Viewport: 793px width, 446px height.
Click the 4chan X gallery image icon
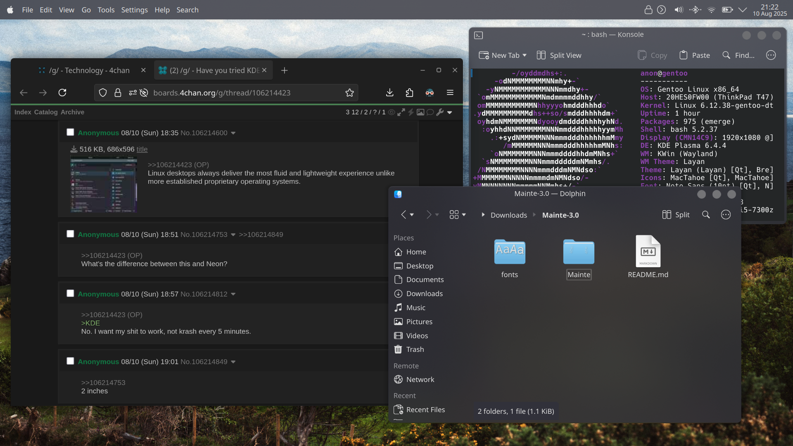[x=420, y=112]
